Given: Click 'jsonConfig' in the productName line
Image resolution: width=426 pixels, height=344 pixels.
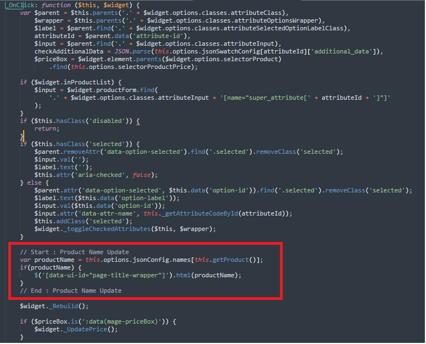Looking at the screenshot, I should point(150,260).
